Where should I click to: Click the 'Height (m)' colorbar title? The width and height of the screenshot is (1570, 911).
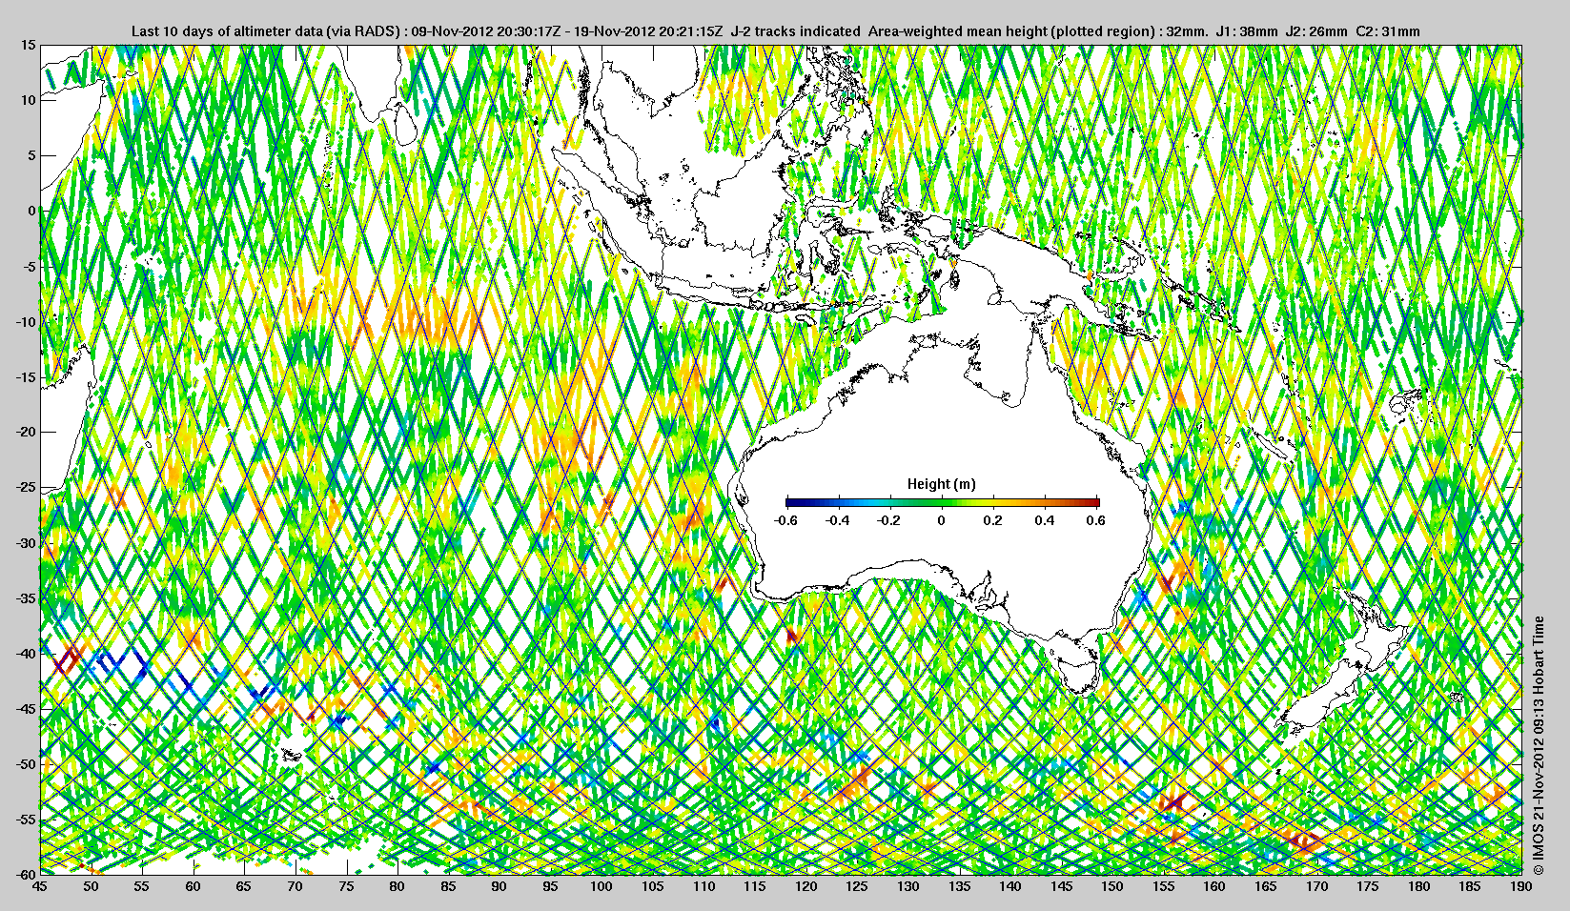point(941,484)
